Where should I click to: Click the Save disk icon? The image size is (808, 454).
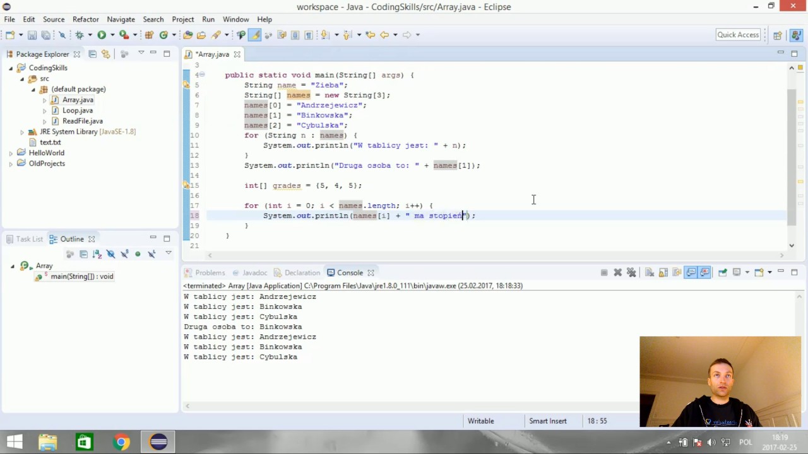pyautogui.click(x=32, y=35)
